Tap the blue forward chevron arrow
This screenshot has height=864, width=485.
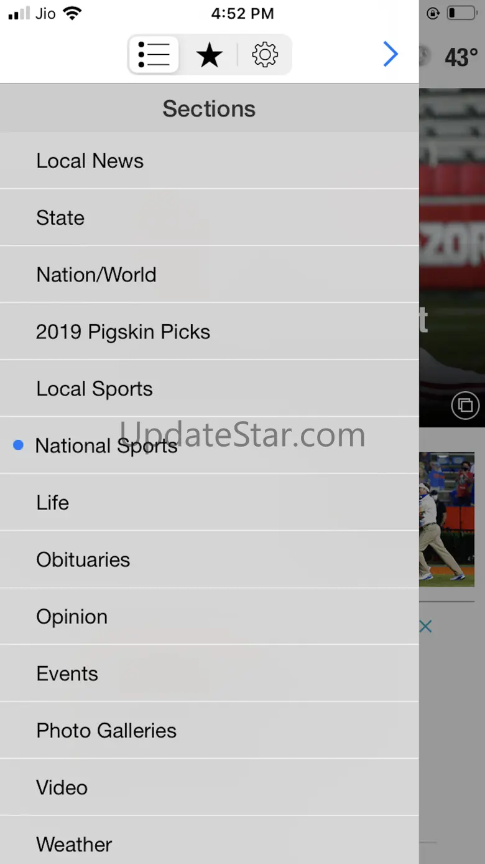[390, 54]
